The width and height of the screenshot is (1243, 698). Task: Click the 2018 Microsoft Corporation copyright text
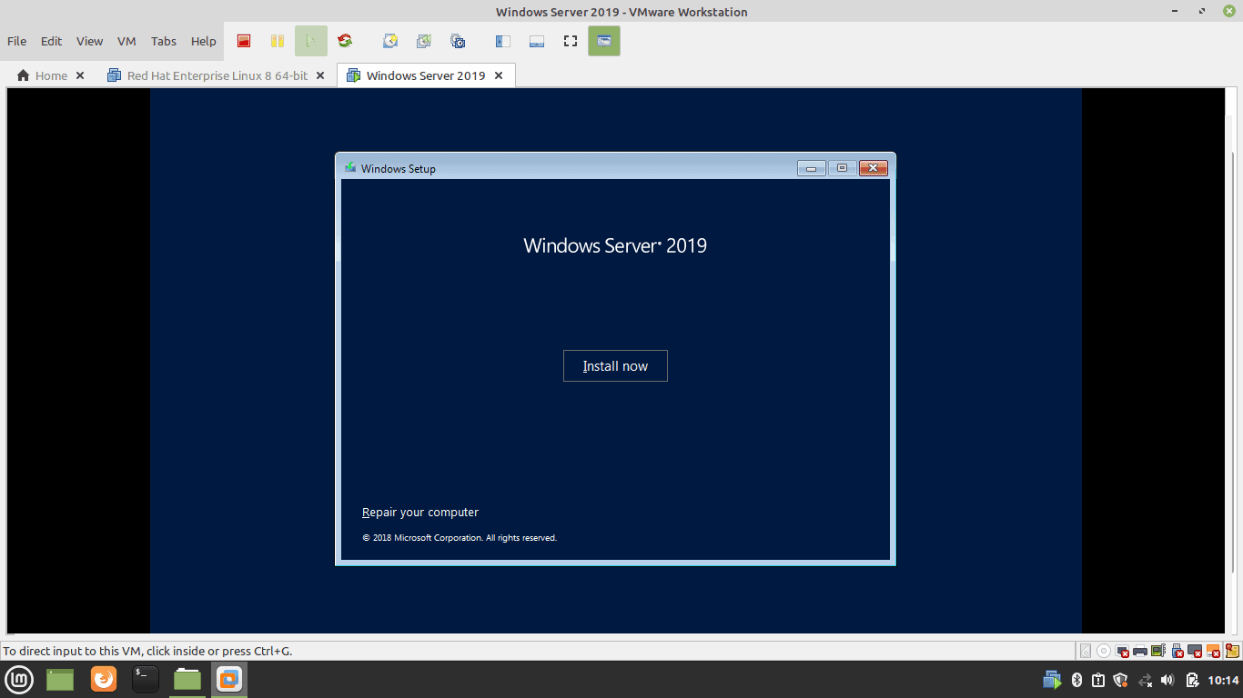460,538
